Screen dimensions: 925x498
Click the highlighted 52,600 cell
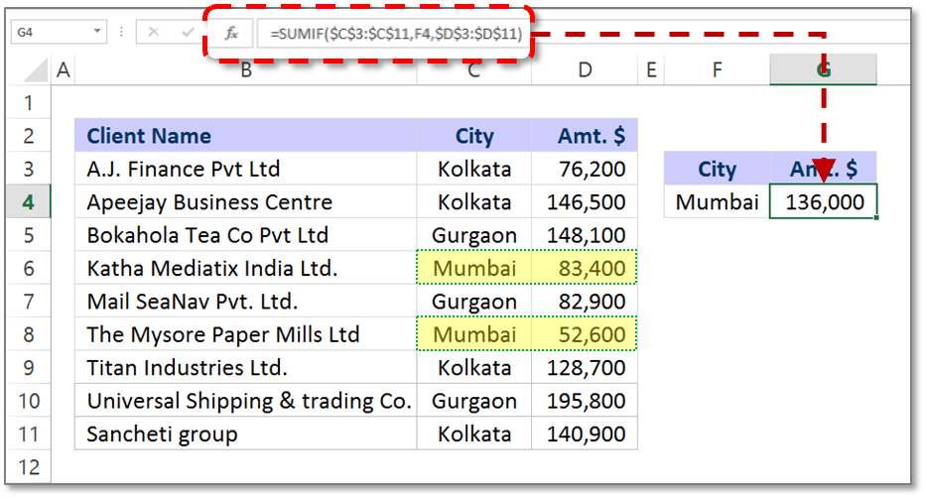pos(585,334)
